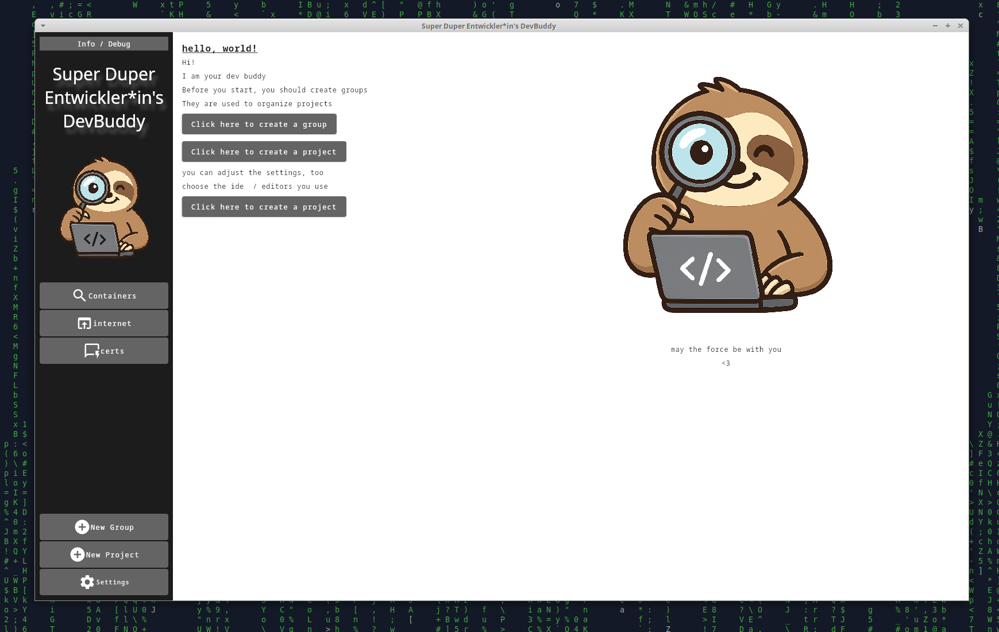Minimize the DevBuddy window

click(936, 26)
